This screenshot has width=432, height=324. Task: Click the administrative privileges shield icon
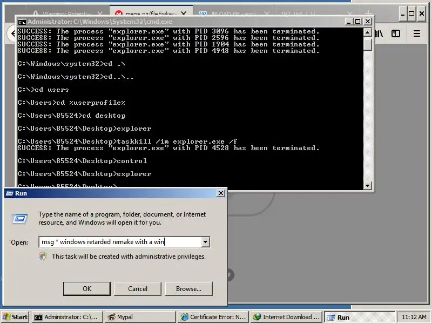tap(43, 256)
